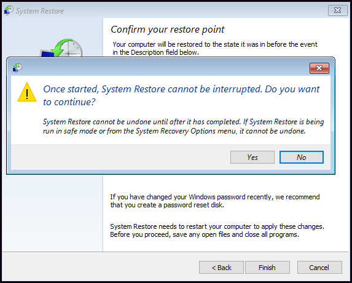Screen dimensions: 352x283
Task: Click the 'cannot be undone' italic description text
Action: click(183, 126)
